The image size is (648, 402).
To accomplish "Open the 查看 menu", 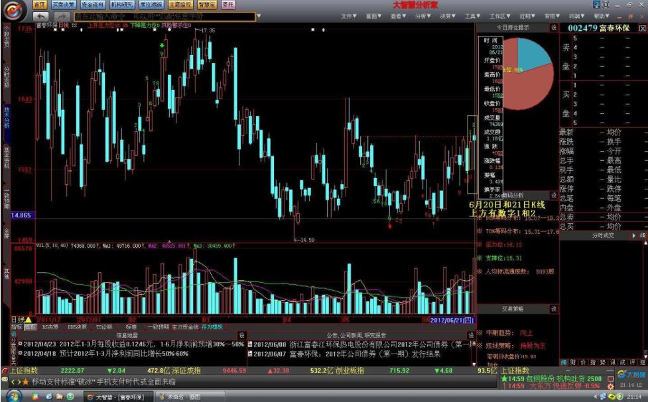I will [398, 16].
